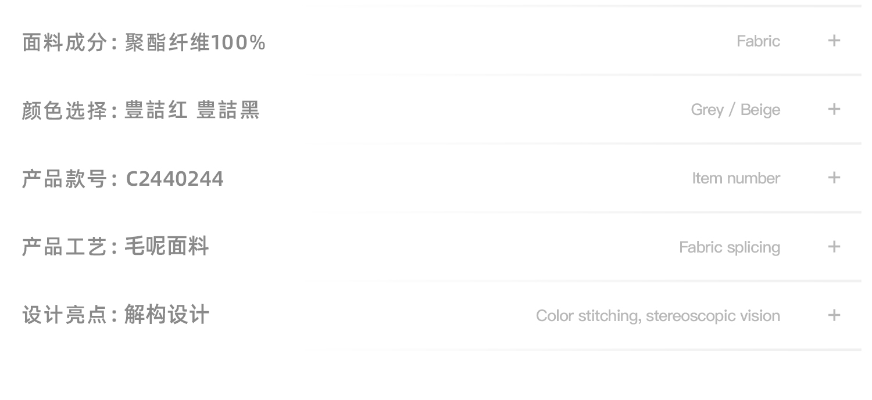Choose the 豊喆黑 color option

228,110
